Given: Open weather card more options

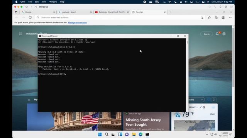Looking at the screenshot, I should (x=213, y=107).
